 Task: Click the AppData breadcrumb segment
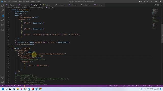tap(24, 8)
